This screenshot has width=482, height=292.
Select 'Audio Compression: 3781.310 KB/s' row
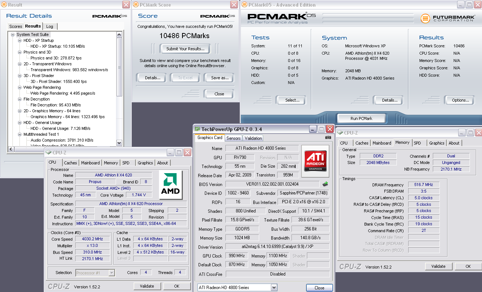point(62,140)
